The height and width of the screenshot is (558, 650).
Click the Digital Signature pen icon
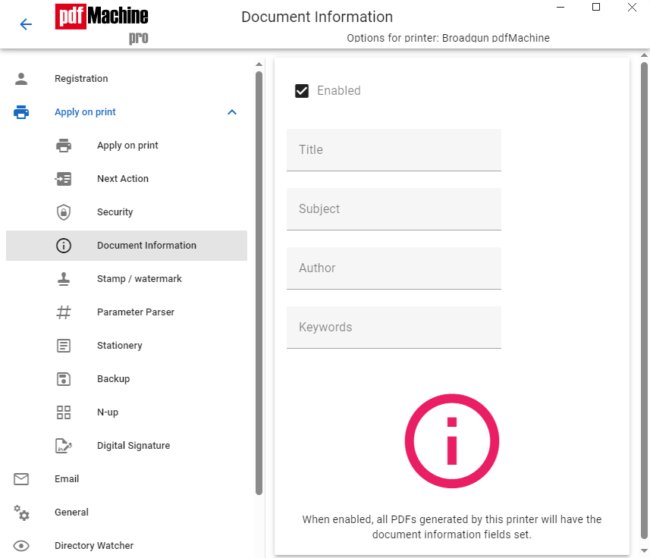click(x=64, y=446)
